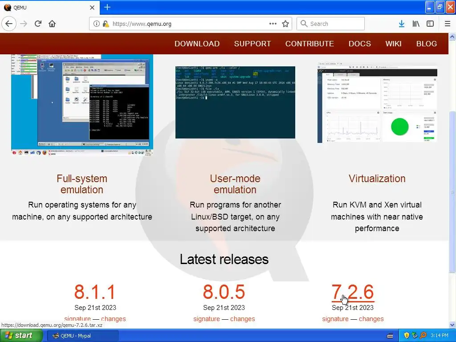The height and width of the screenshot is (342, 456).
Task: Open the security shield tray icon
Action: (x=407, y=336)
